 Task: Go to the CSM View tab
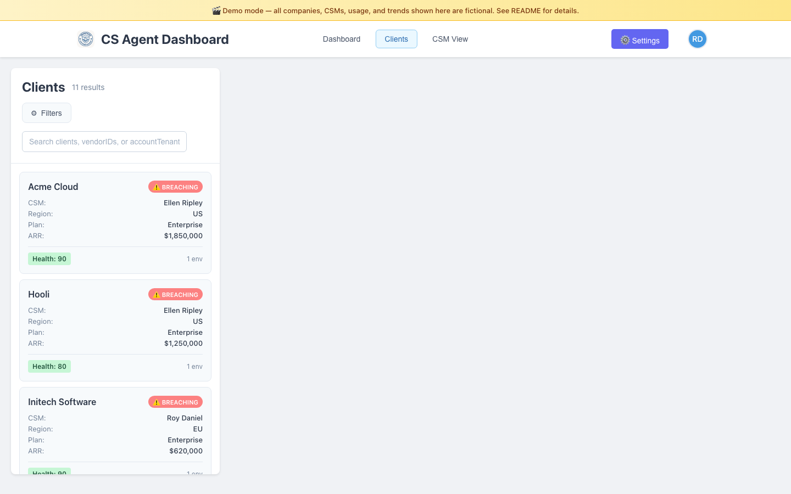[450, 39]
